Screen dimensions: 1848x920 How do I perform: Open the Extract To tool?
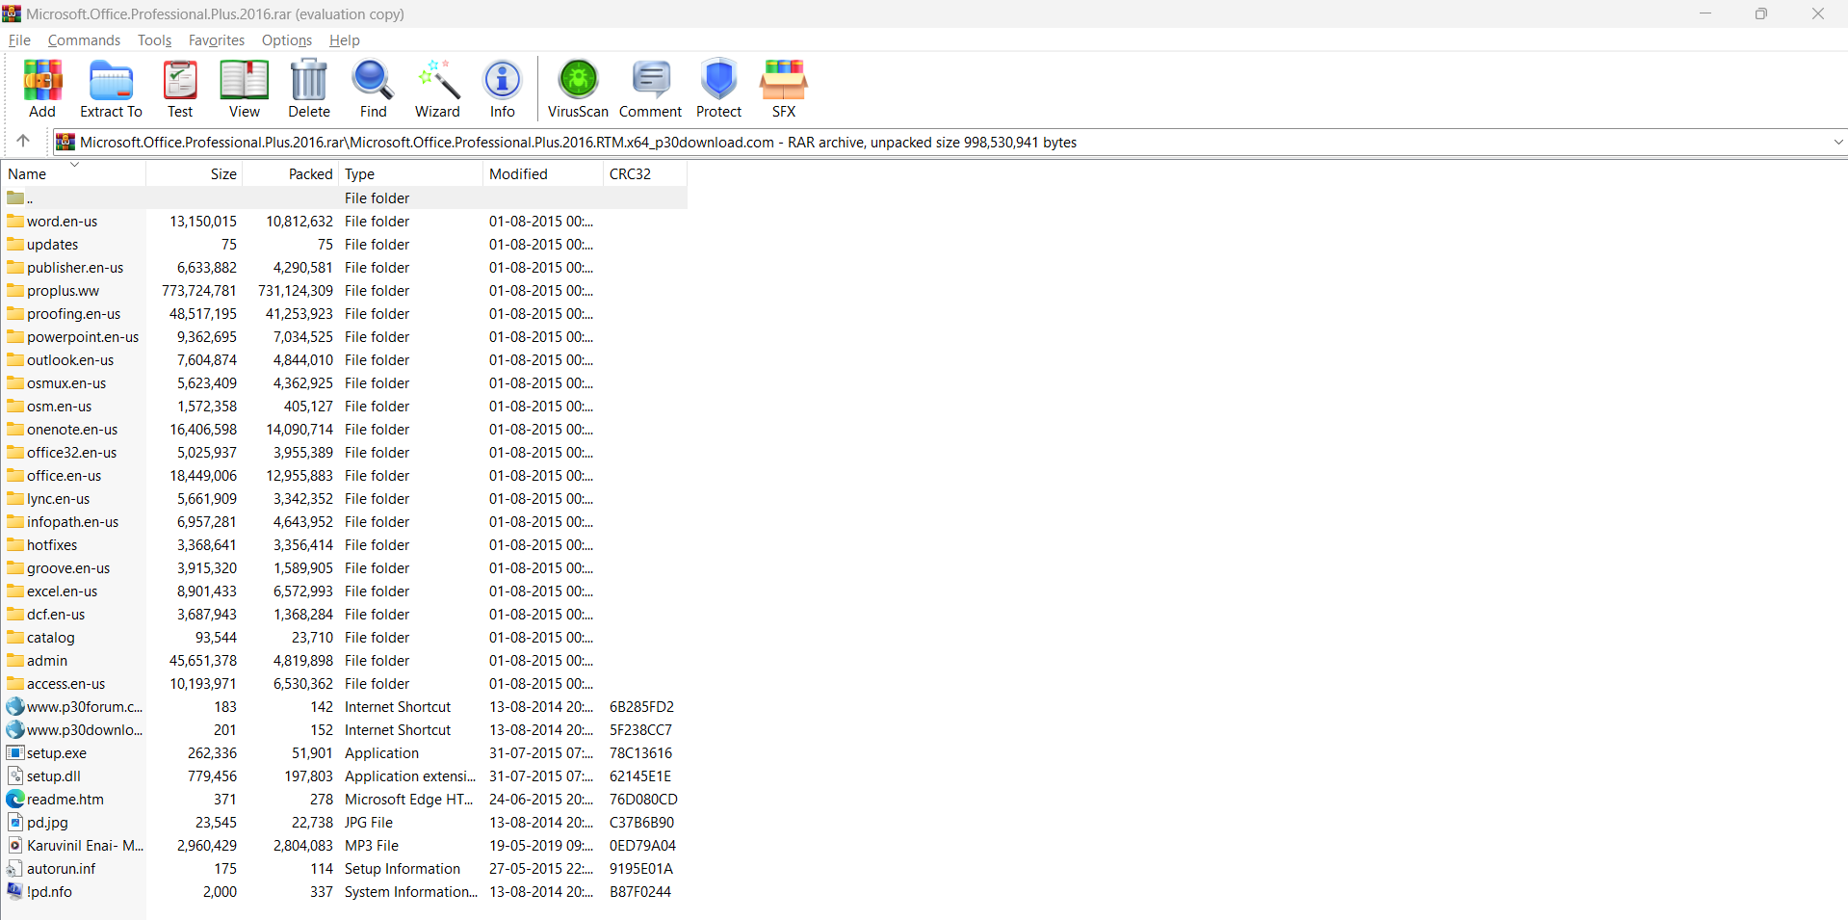coord(111,88)
